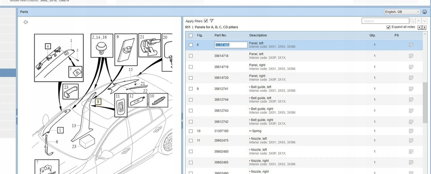Open note icon for part 39814718
This screenshot has height=174, width=431.
pyautogui.click(x=411, y=56)
